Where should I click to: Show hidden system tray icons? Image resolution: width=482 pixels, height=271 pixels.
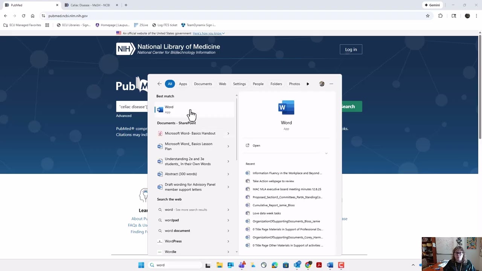coord(413,265)
